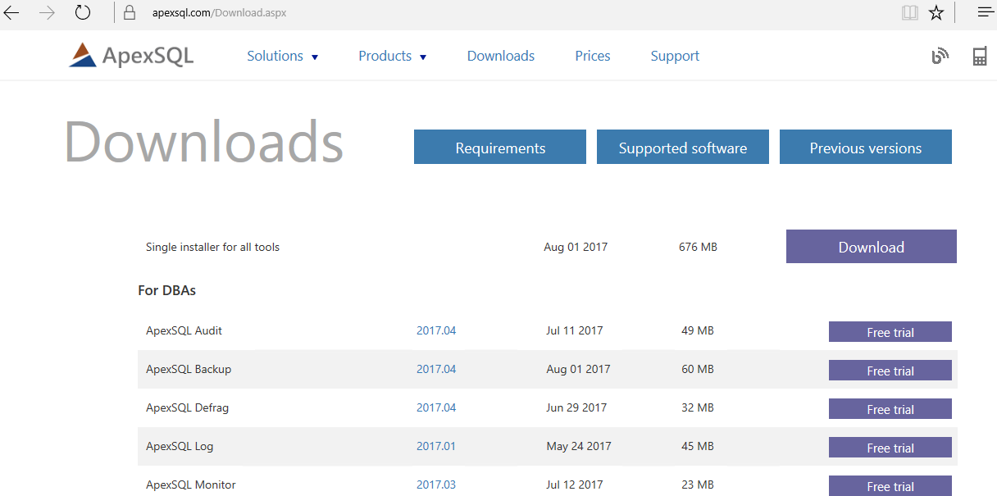Click the ApexSQL Monitor product name
The image size is (997, 496).
tap(191, 485)
